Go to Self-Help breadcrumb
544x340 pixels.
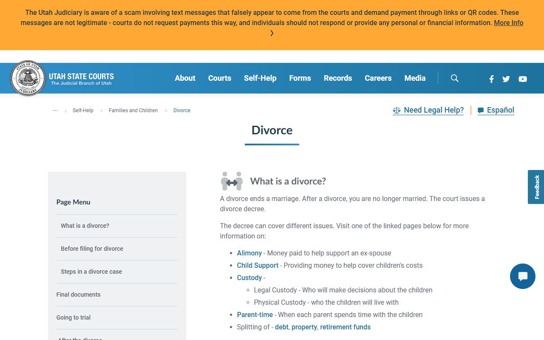83,110
